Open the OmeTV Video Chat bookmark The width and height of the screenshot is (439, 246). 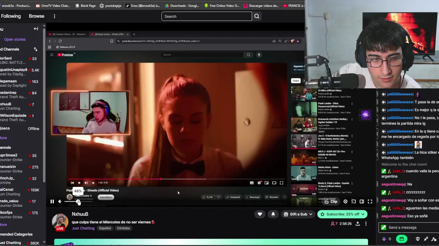pyautogui.click(x=52, y=5)
